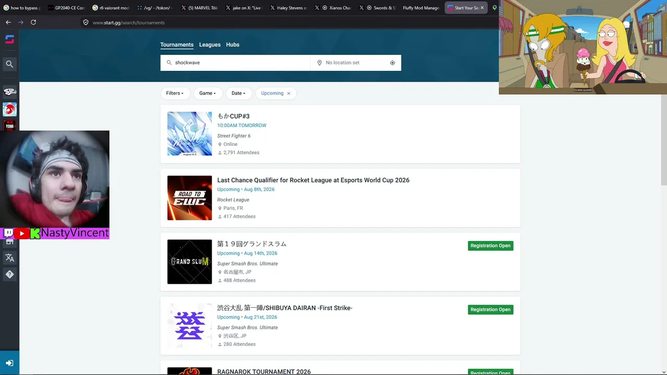
Task: Click the search magnifier inside the tournament search box
Action: pyautogui.click(x=169, y=63)
